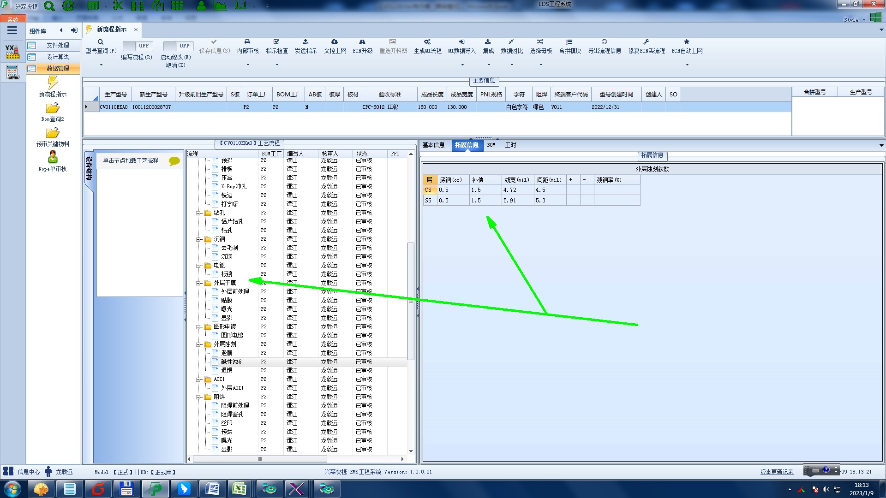Click 合拼模块 list icon
Viewport: 886px width, 498px height.
[x=569, y=42]
